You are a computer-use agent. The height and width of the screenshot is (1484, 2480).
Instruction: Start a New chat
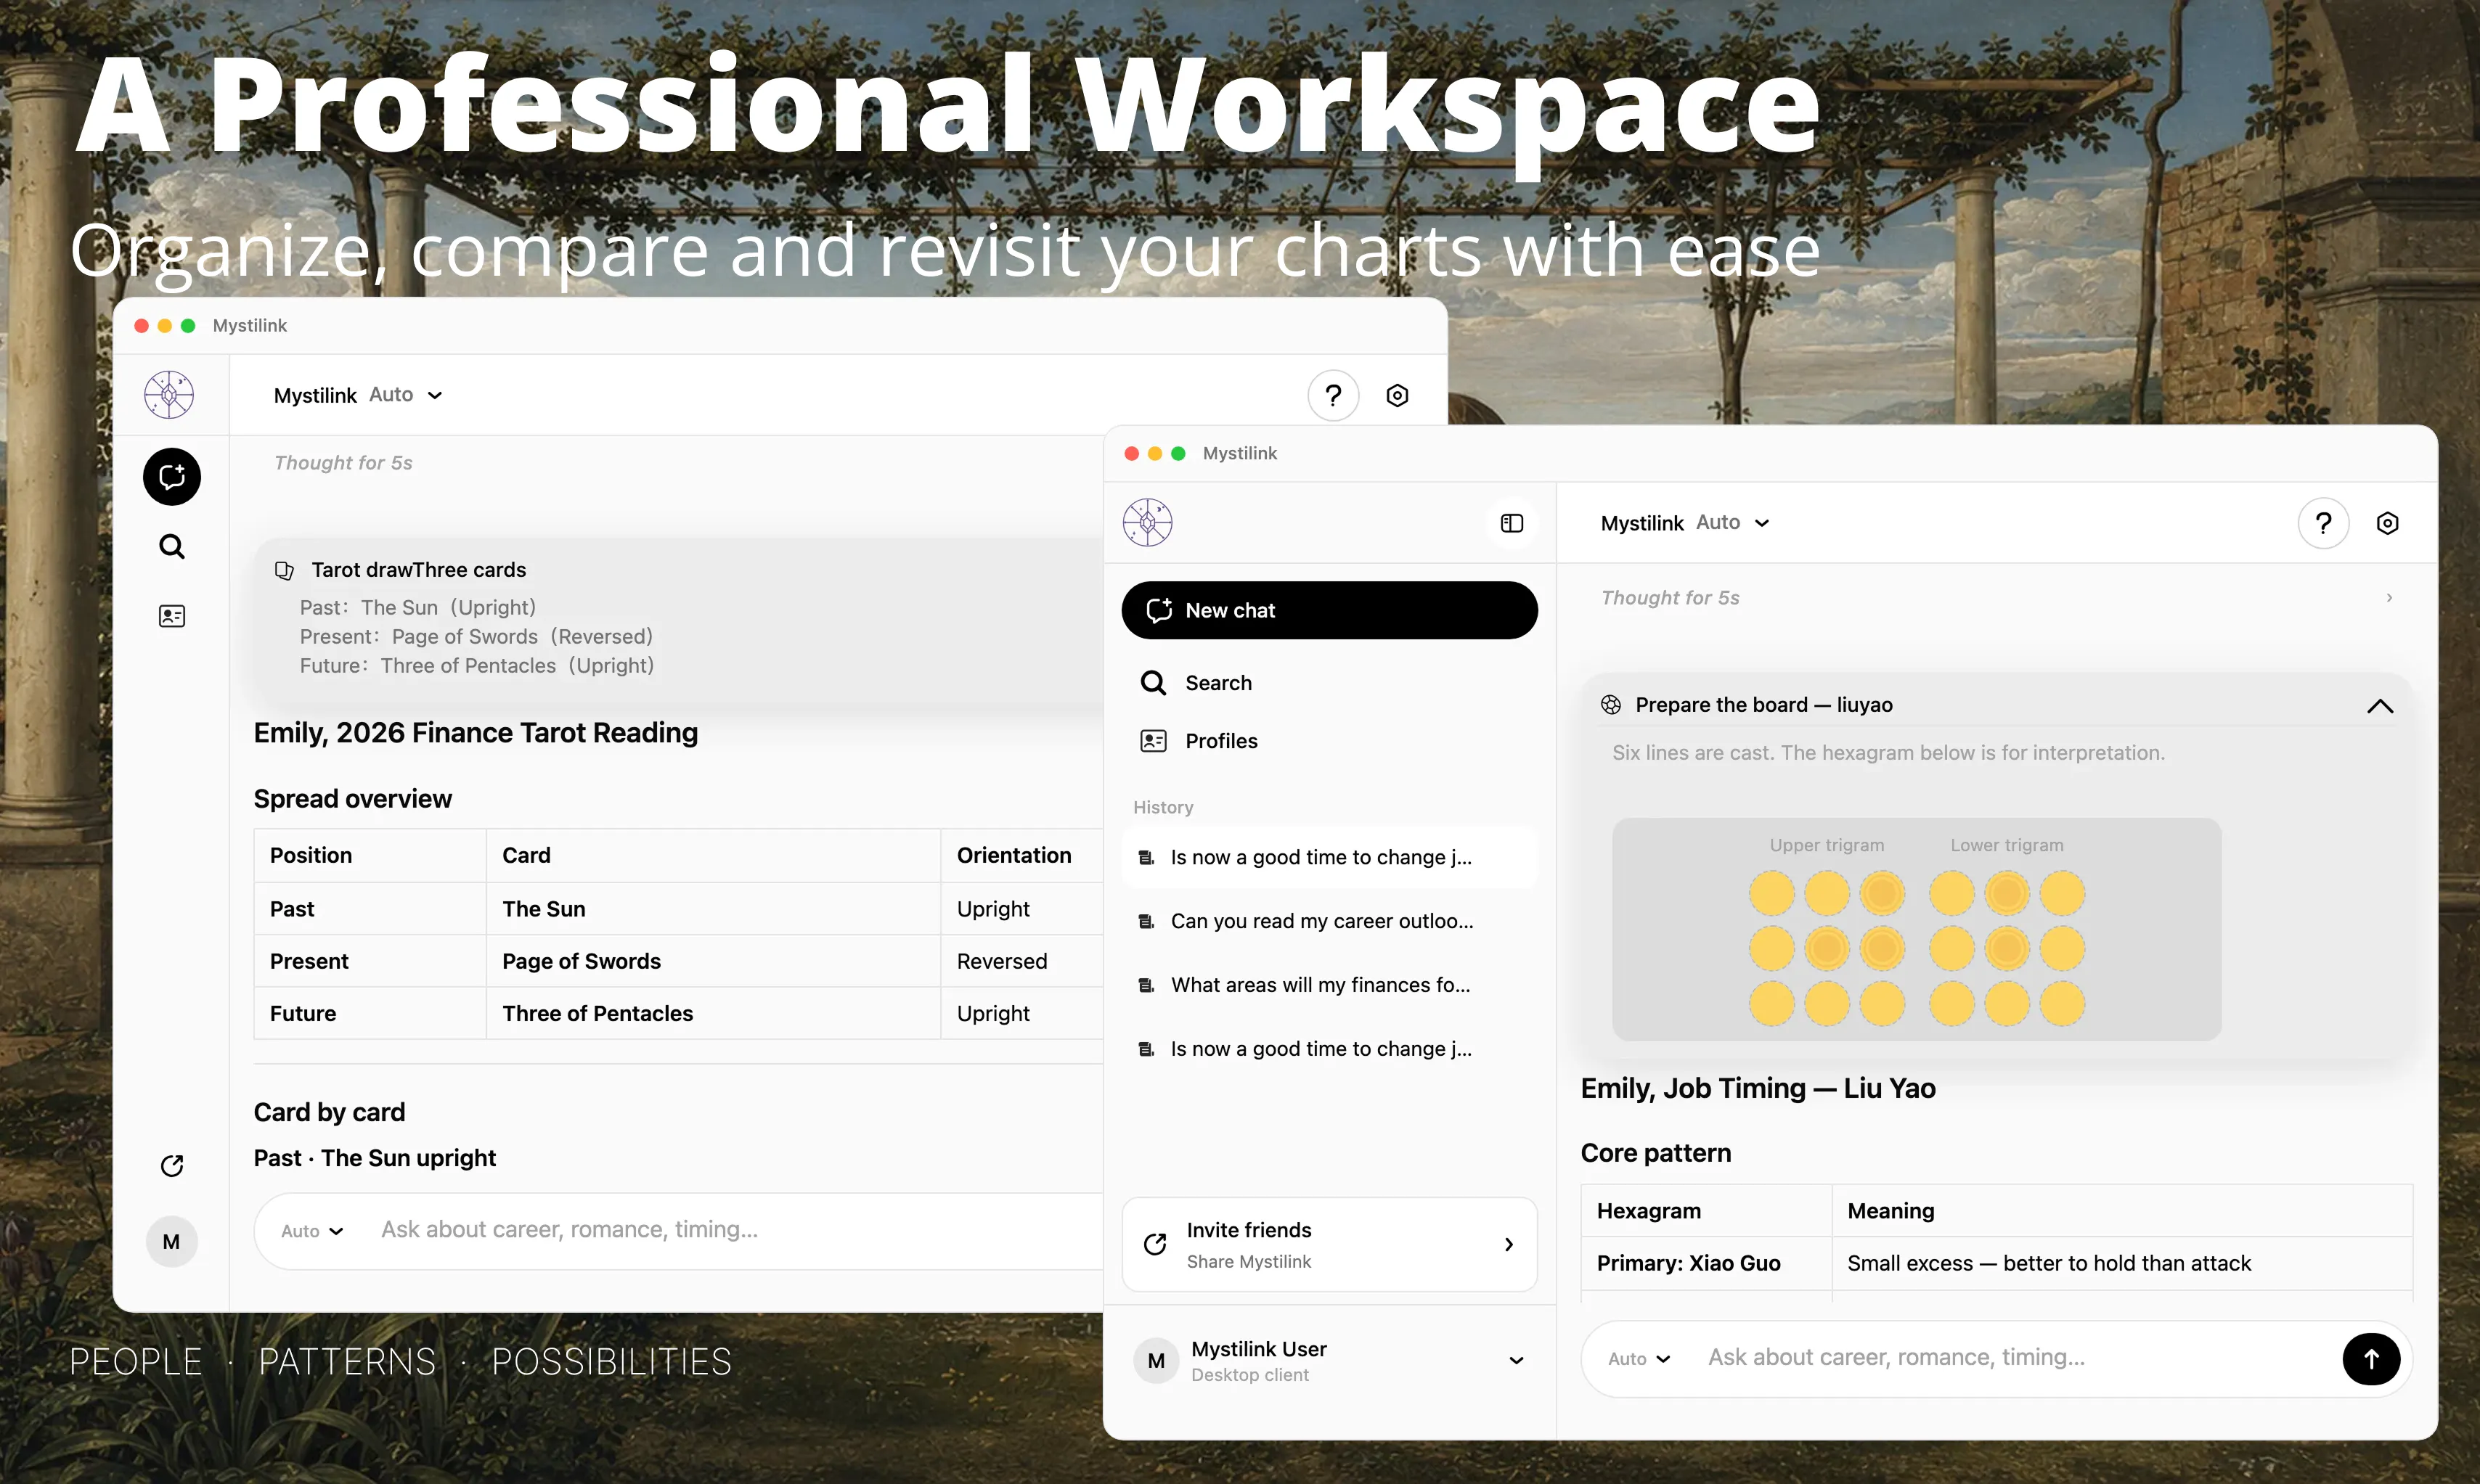click(1329, 610)
